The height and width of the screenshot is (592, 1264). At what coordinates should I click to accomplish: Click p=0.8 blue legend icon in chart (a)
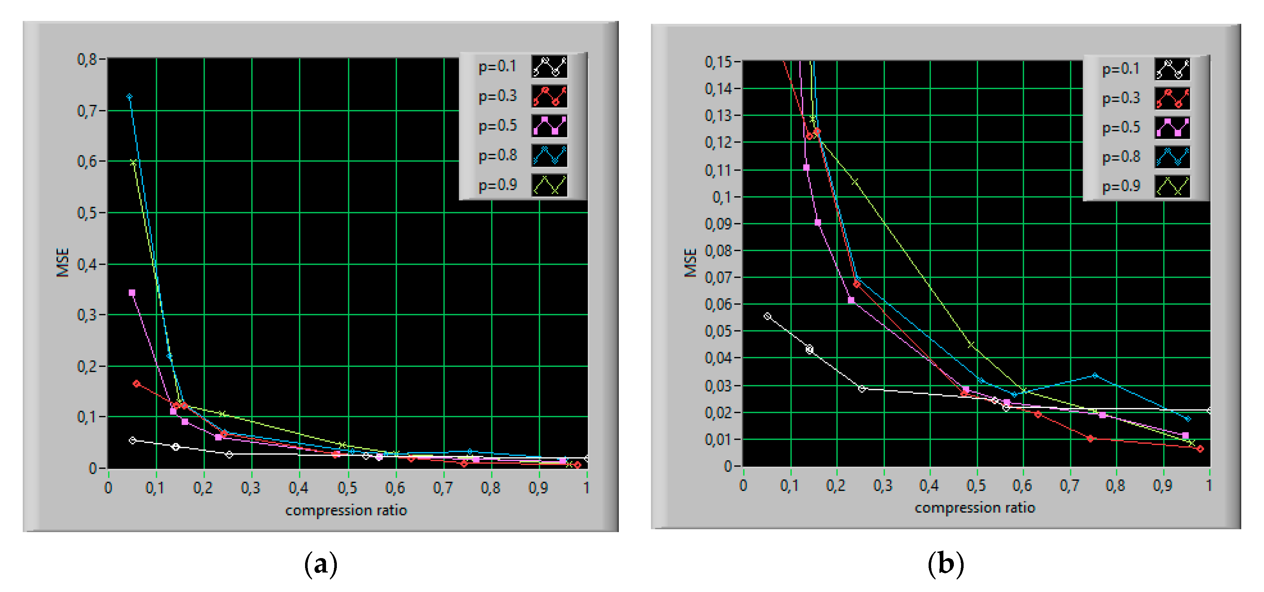click(x=549, y=155)
